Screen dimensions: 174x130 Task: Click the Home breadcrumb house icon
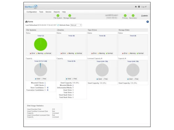point(26,21)
